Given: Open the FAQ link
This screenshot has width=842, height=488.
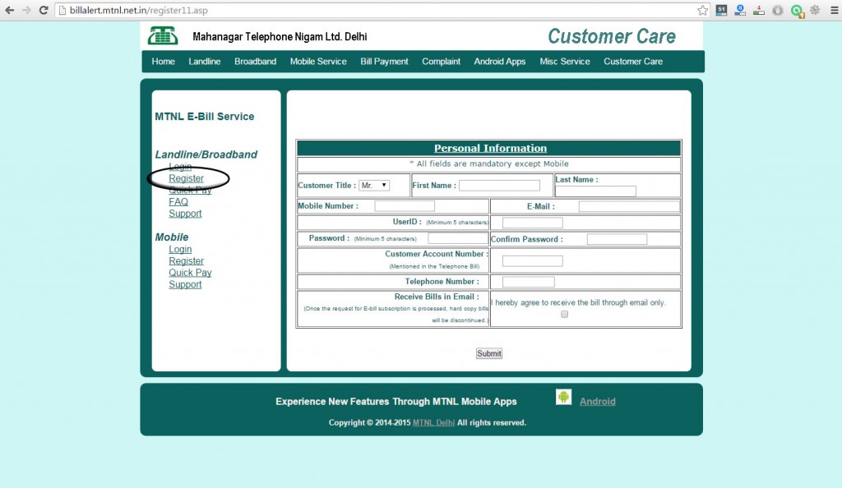Looking at the screenshot, I should tap(178, 202).
